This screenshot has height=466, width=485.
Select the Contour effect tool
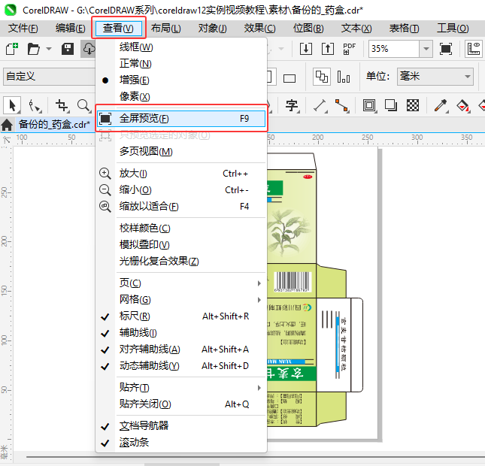[x=369, y=106]
